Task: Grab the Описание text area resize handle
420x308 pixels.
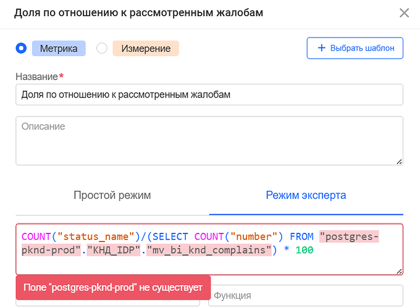Action: pos(399,161)
